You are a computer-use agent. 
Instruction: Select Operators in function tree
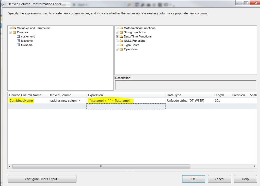(131, 49)
